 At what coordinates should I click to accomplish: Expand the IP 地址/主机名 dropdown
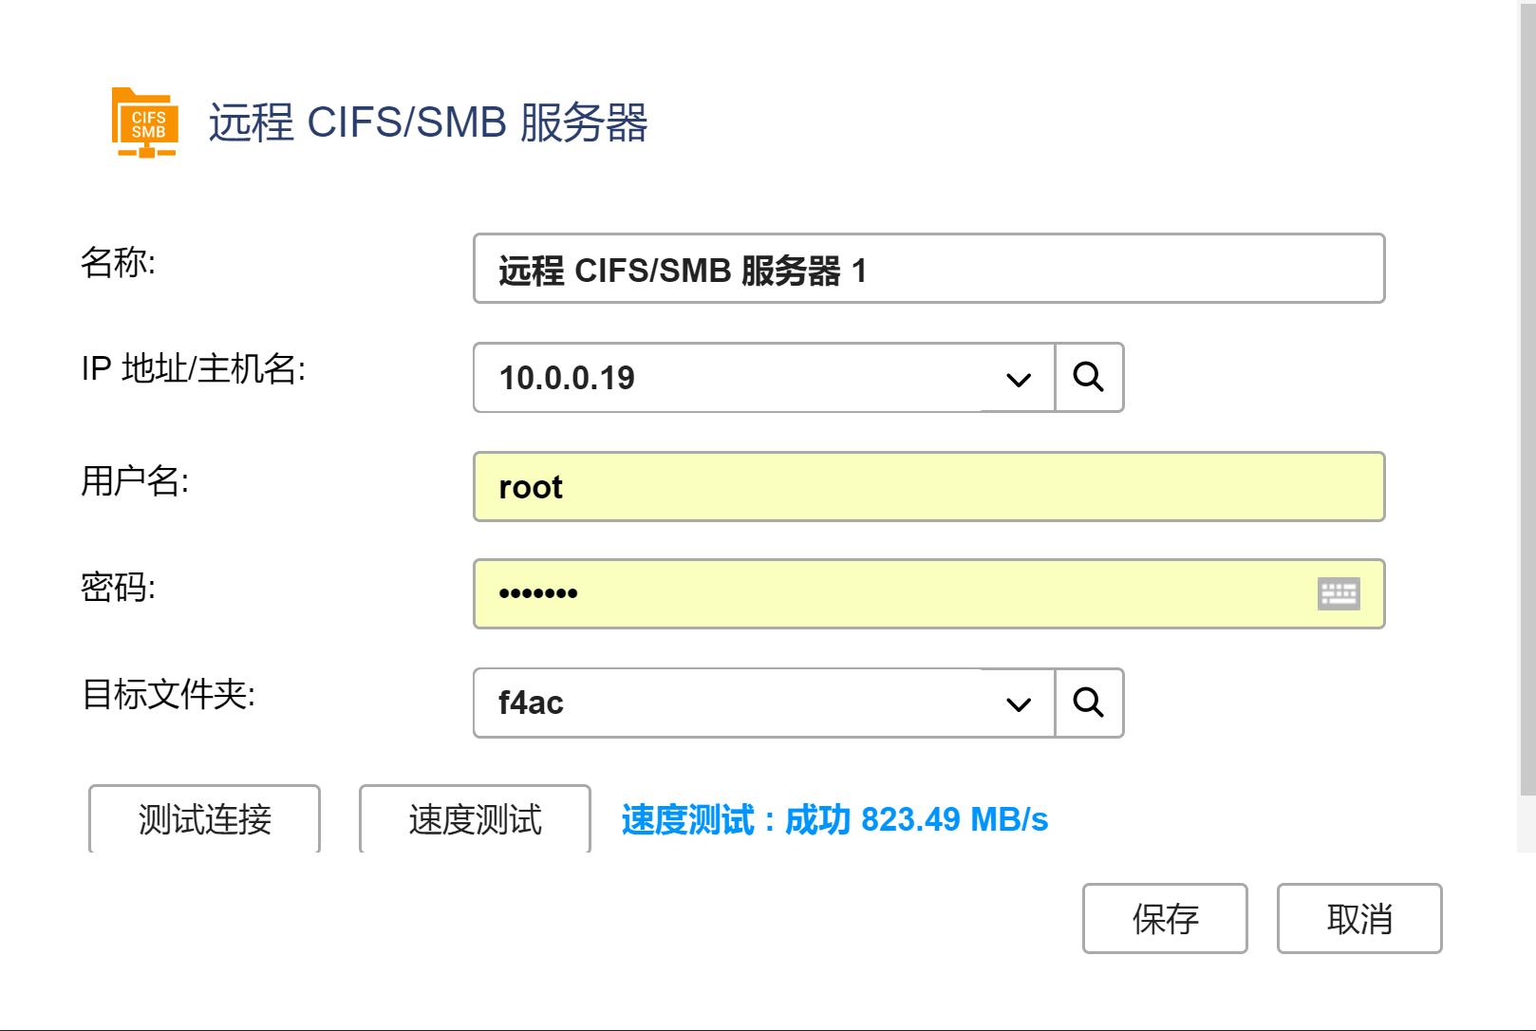pyautogui.click(x=1017, y=379)
